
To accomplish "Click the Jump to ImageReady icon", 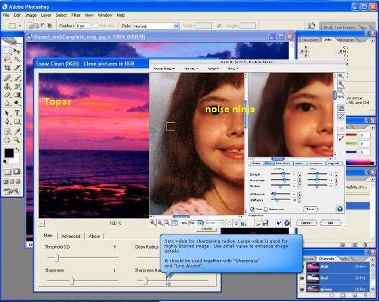I will [12, 191].
